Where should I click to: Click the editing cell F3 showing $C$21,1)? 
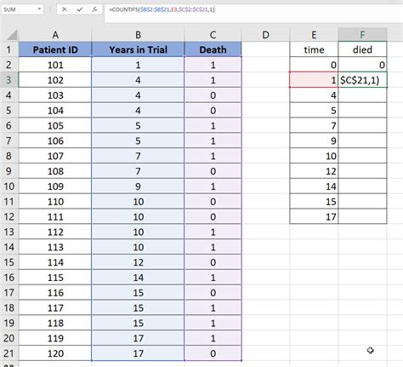362,80
